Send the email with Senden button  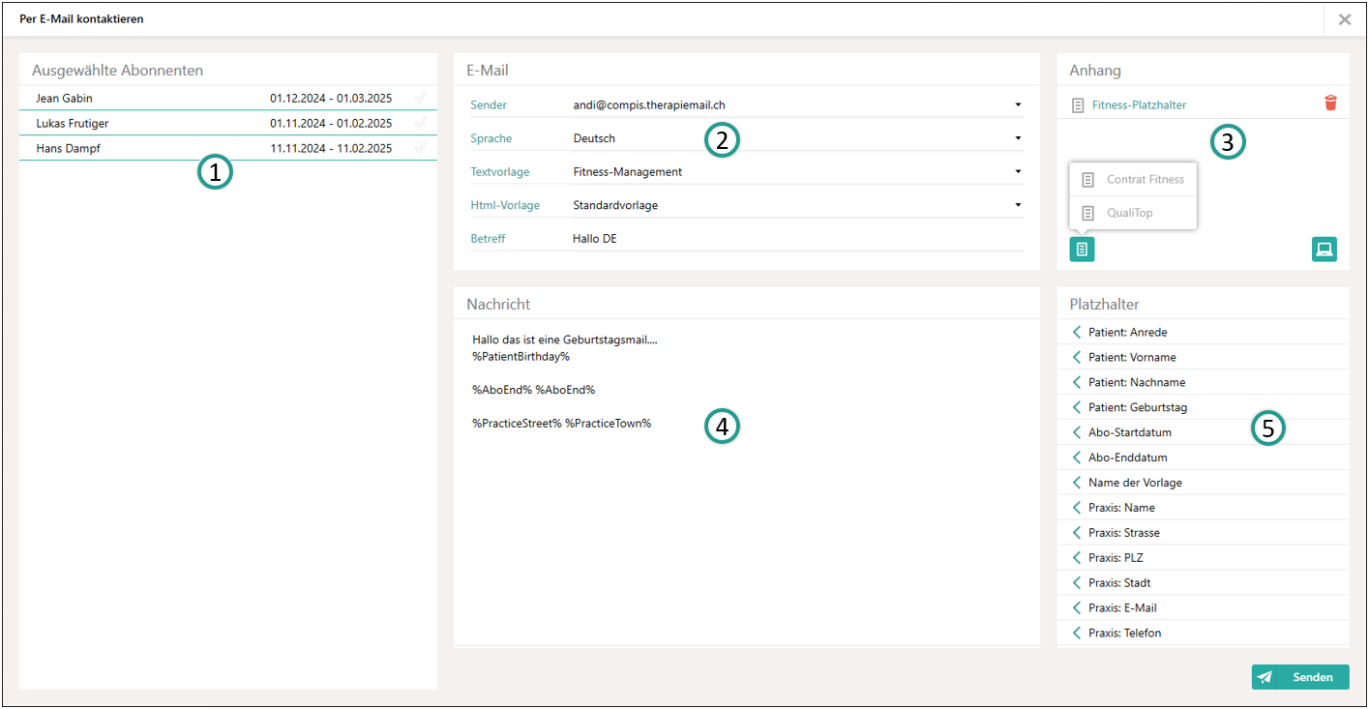(1300, 677)
